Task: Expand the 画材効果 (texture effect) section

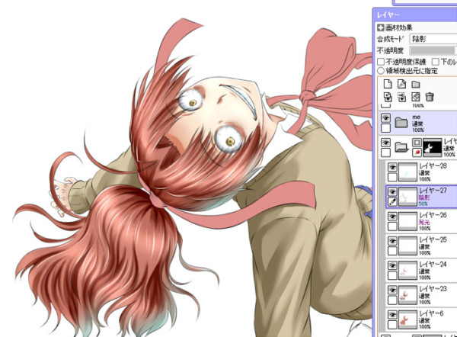Action: coord(380,28)
